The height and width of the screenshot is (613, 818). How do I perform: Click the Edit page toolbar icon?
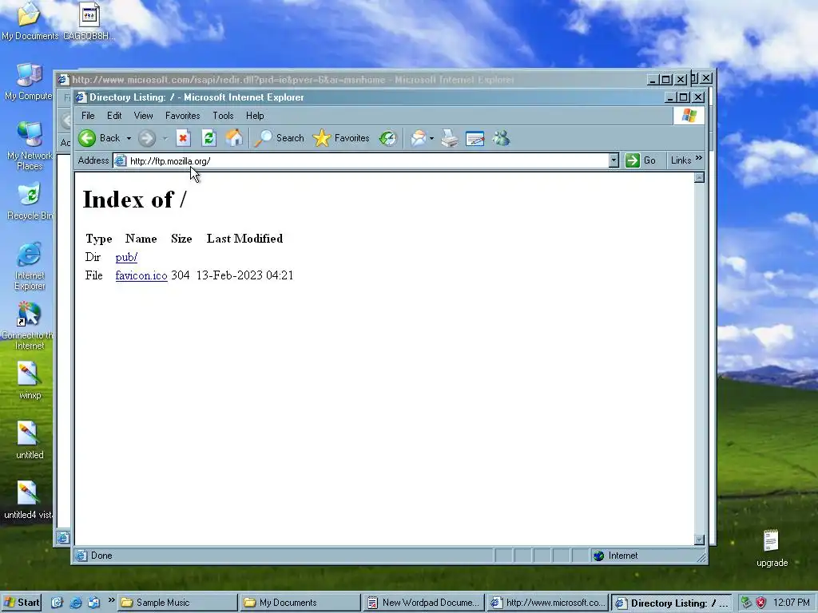pos(475,138)
